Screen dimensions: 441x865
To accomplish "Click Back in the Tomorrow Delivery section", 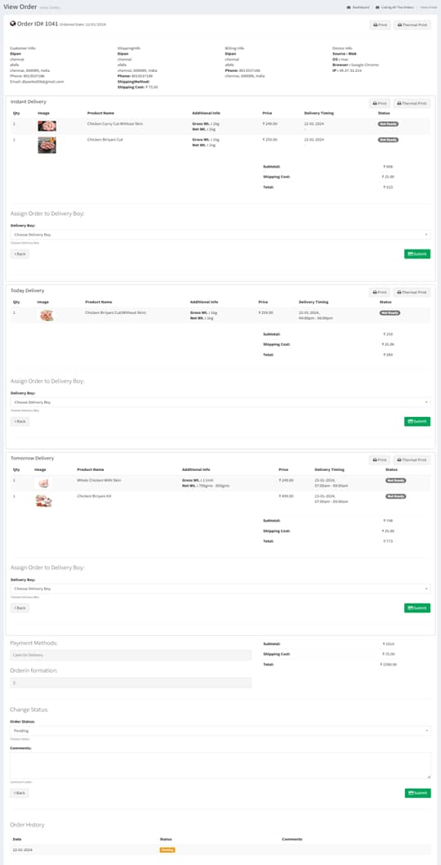I will 20,608.
